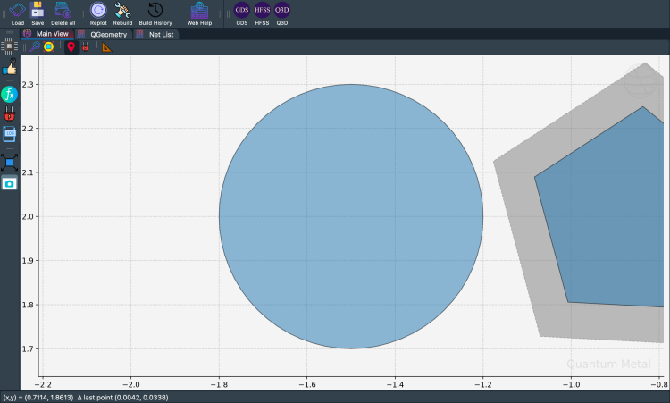This screenshot has width=670, height=403.
Task: Open the LOG file viewer
Action: [x=10, y=134]
